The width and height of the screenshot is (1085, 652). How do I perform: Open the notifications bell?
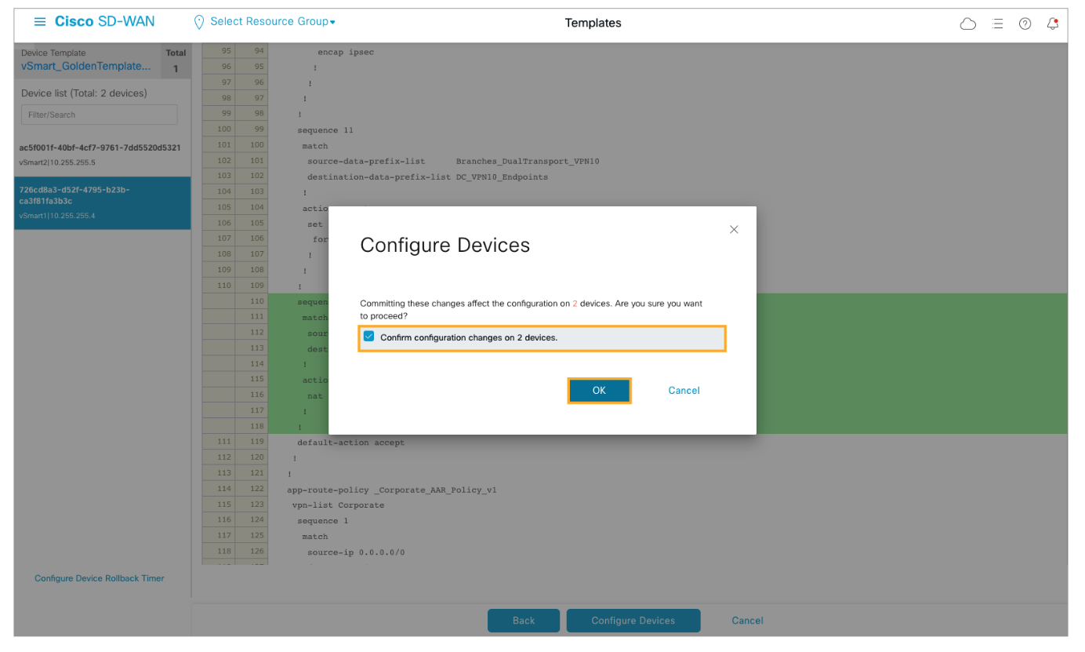coord(1053,24)
